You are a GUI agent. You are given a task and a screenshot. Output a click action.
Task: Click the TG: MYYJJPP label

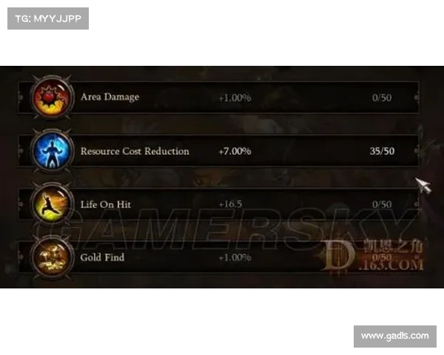pos(48,18)
